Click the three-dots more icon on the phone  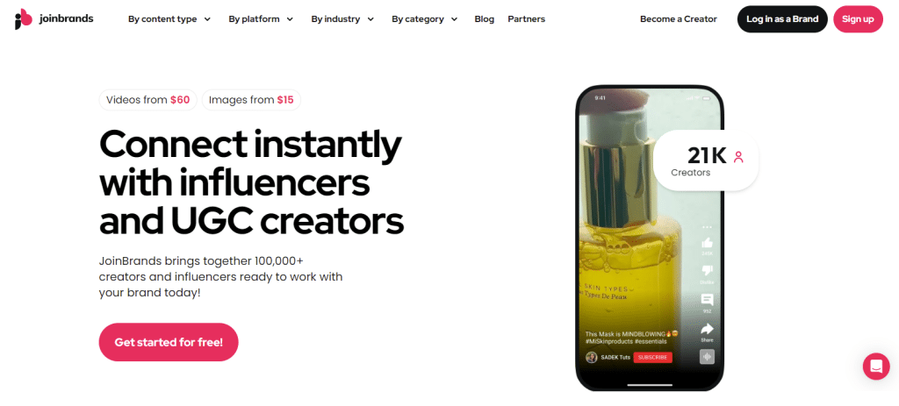click(707, 227)
